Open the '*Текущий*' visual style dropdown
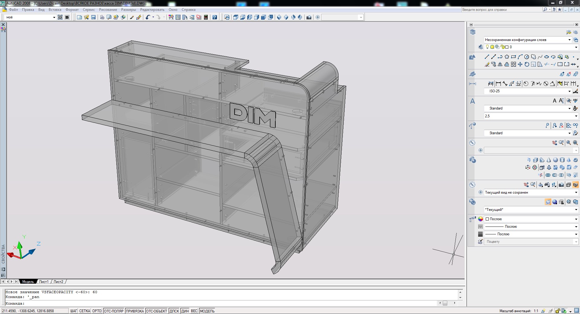 tap(531, 210)
